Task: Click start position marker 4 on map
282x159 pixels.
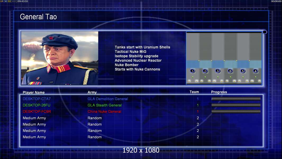Action: point(255,71)
